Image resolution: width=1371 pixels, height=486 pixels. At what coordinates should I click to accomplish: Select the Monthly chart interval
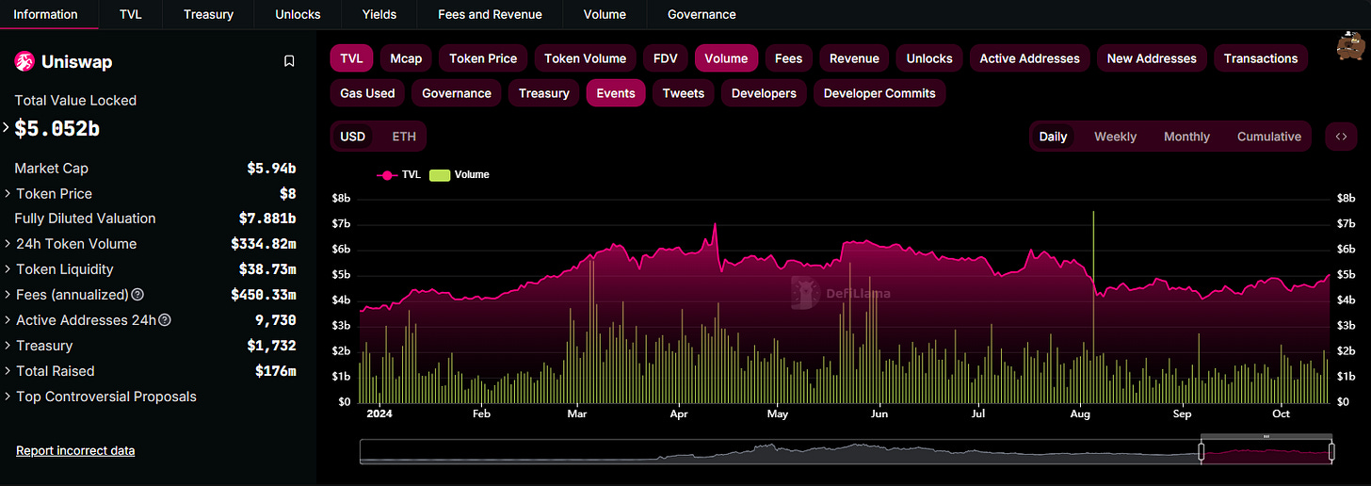[1186, 137]
